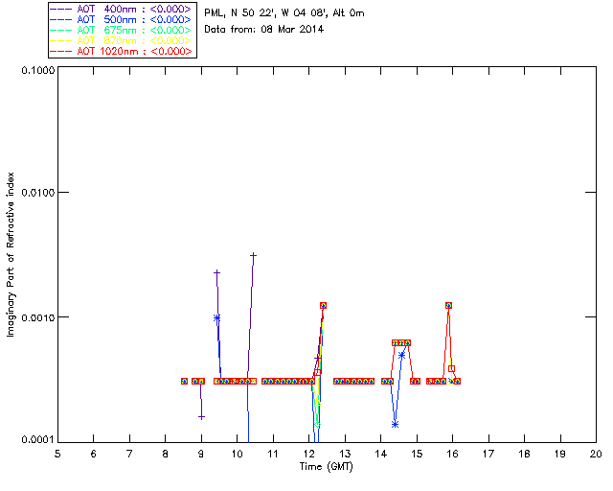Click the red square peak marker near 12.4 GMT
Viewport: 613px width, 491px height.
coord(323,305)
